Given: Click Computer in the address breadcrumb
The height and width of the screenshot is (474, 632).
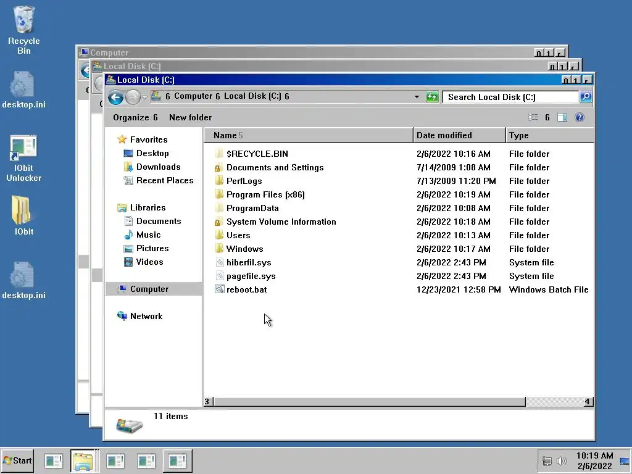Looking at the screenshot, I should pyautogui.click(x=193, y=96).
